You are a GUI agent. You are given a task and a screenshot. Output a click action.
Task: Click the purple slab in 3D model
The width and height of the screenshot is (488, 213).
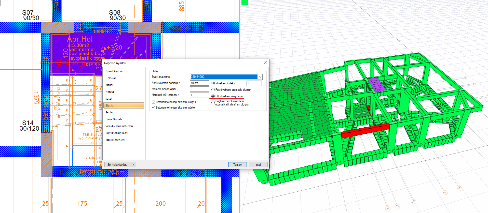click(x=377, y=85)
